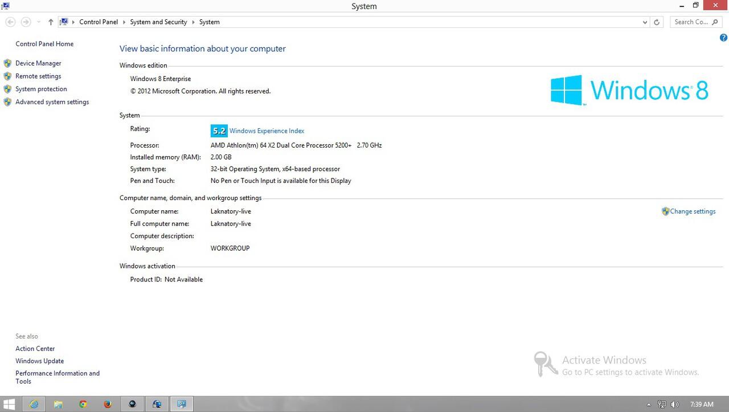Image resolution: width=729 pixels, height=412 pixels.
Task: Open Internet Explorer from the taskbar
Action: [x=34, y=404]
